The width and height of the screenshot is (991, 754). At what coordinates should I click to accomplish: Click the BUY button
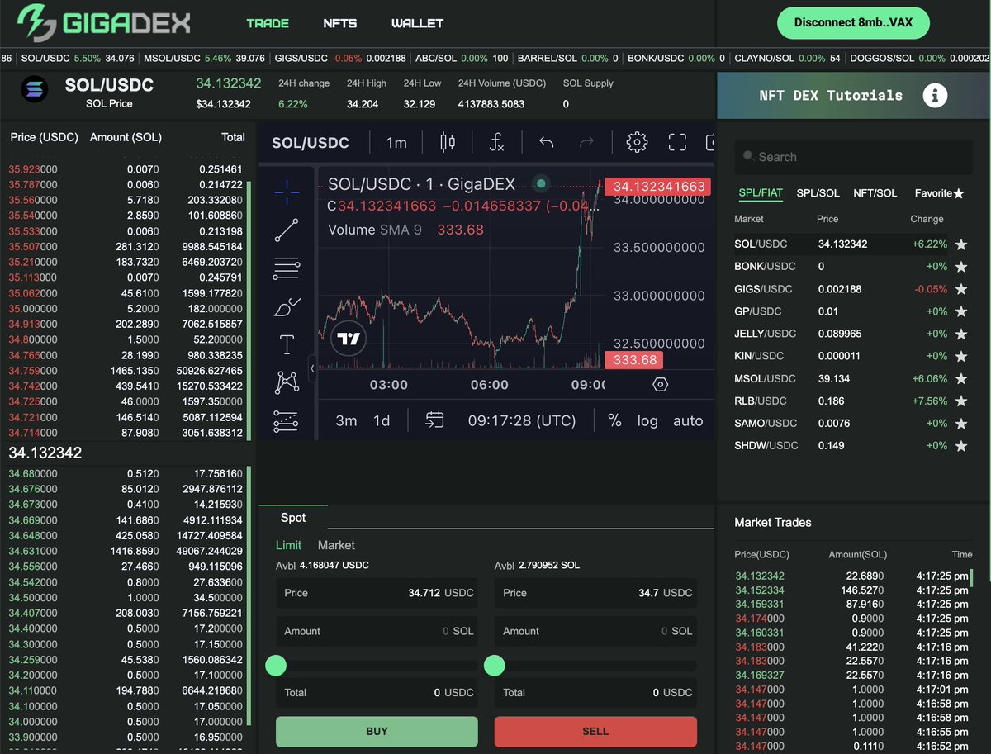tap(376, 732)
